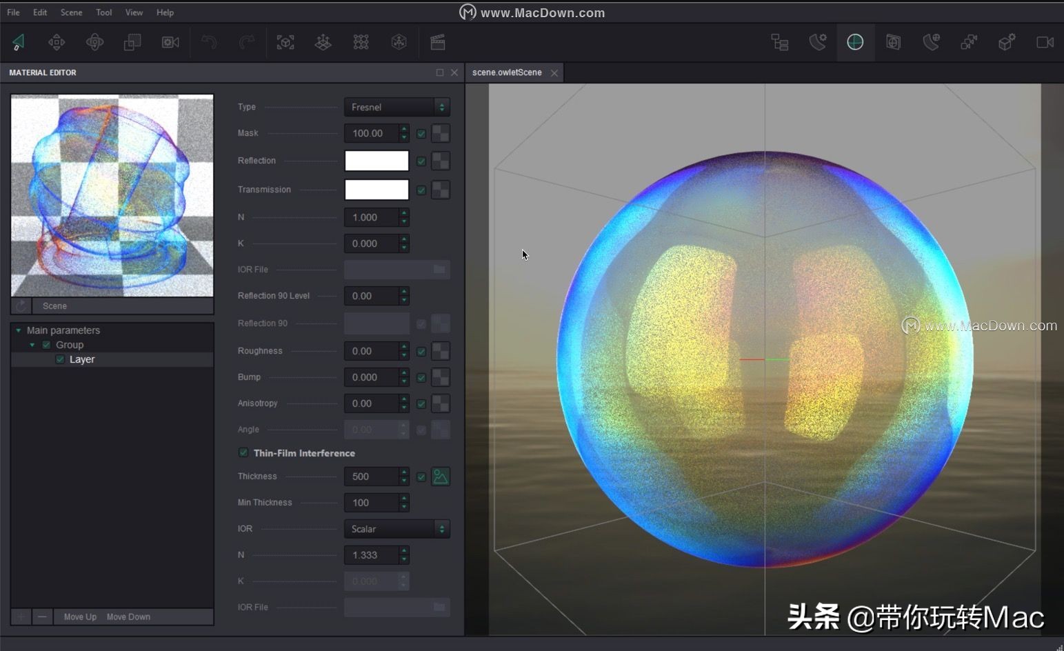The width and height of the screenshot is (1064, 651).
Task: Click the undo arrow icon
Action: (209, 42)
